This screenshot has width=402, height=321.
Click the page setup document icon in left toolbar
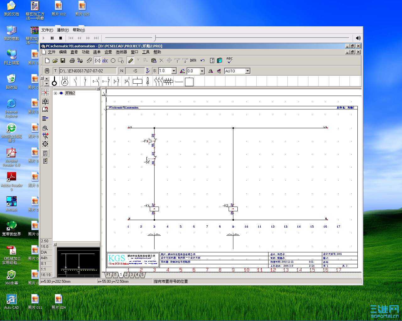tap(45, 153)
